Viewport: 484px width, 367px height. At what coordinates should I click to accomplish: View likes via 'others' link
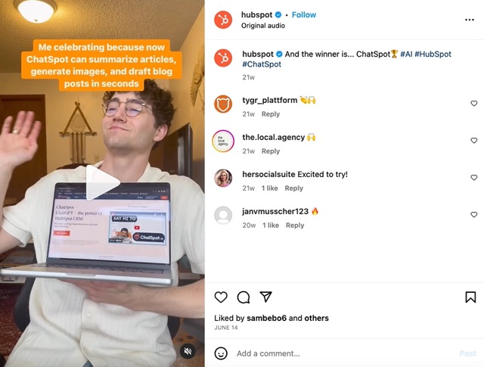pyautogui.click(x=316, y=318)
